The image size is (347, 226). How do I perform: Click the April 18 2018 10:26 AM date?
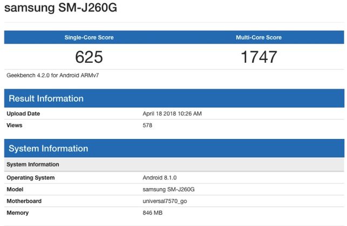(x=172, y=114)
